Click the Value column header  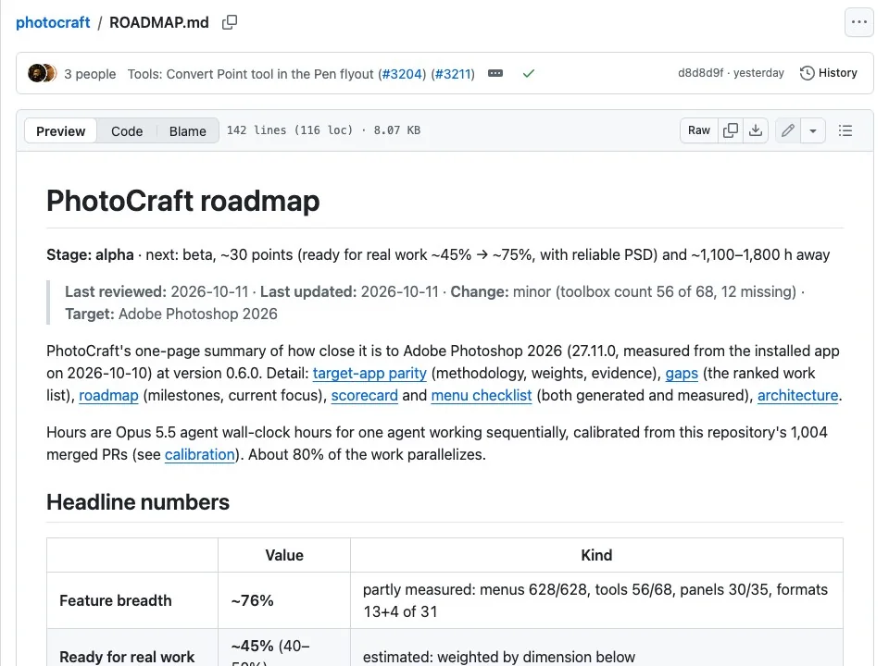point(284,555)
